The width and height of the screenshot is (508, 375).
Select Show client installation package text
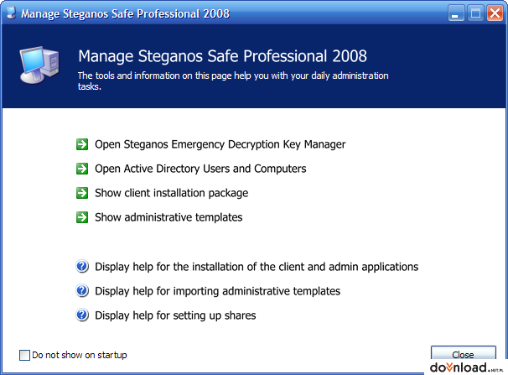171,193
